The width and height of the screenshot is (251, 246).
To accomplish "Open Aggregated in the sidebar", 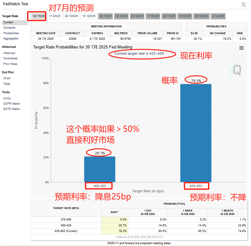I will [11, 39].
